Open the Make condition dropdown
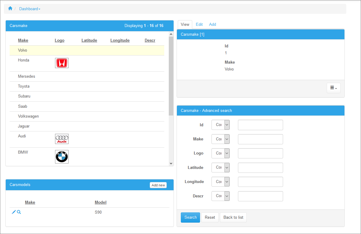The width and height of the screenshot is (361, 234). (x=221, y=139)
